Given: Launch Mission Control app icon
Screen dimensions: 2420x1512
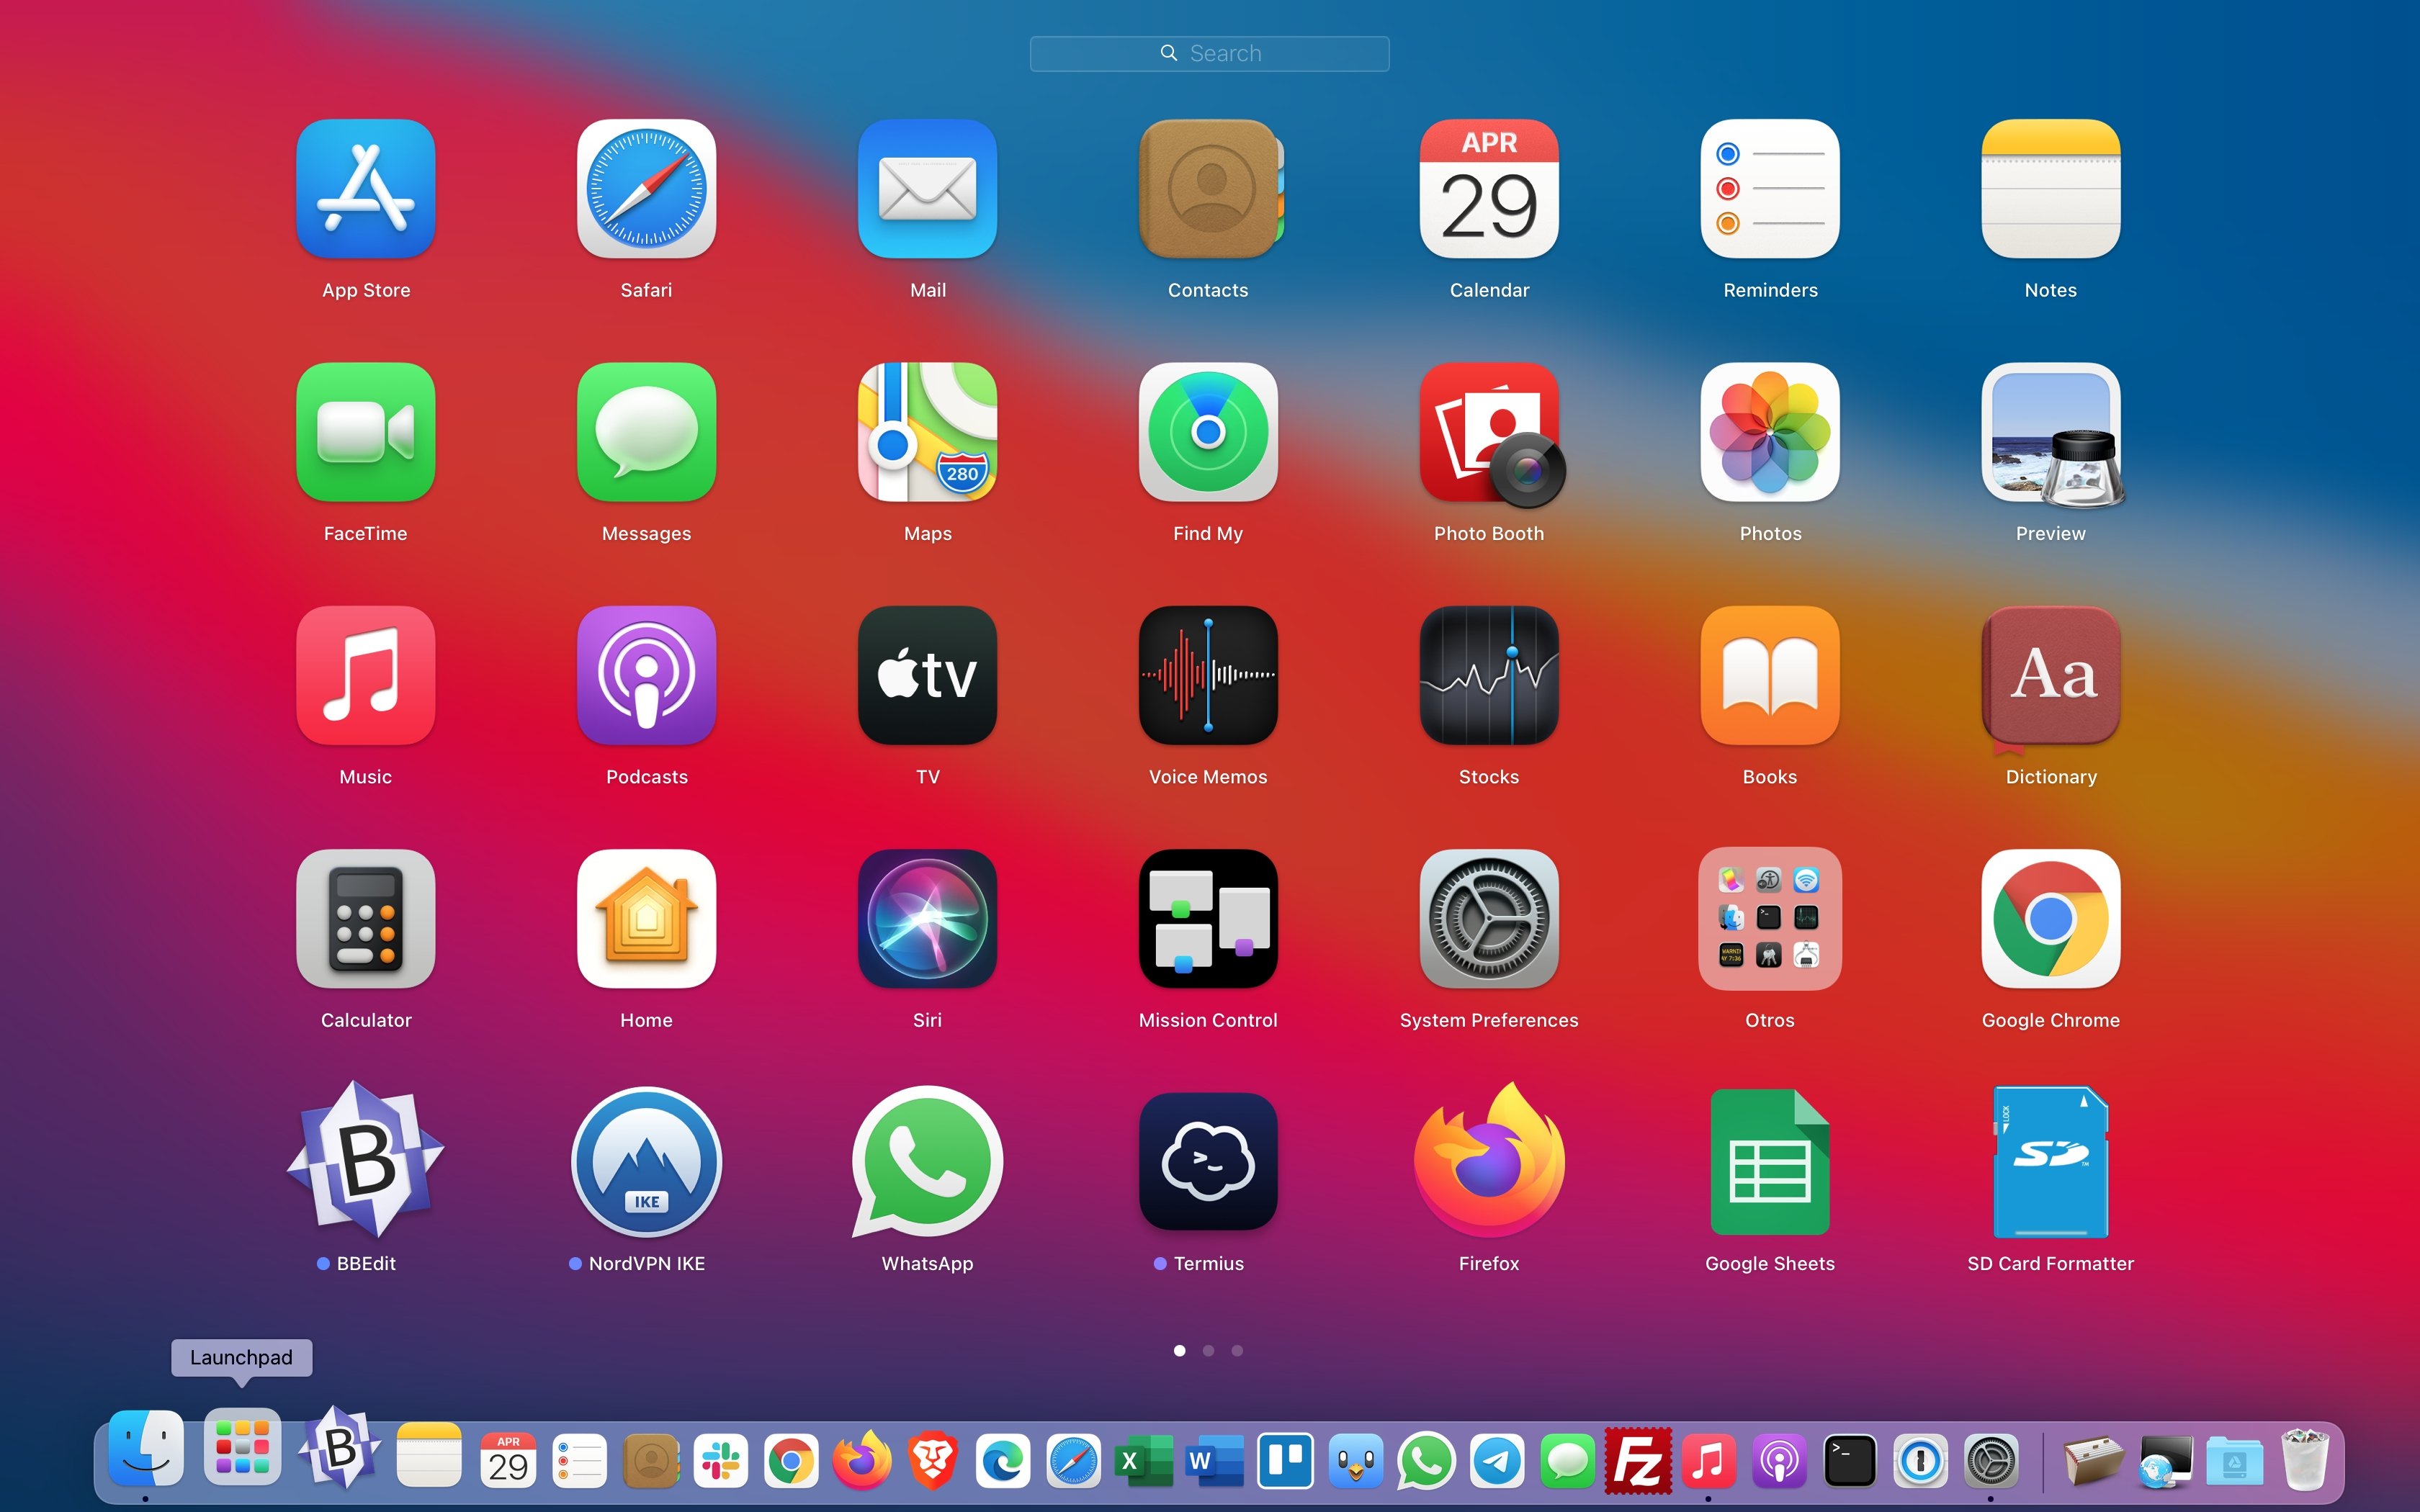Looking at the screenshot, I should pyautogui.click(x=1207, y=918).
